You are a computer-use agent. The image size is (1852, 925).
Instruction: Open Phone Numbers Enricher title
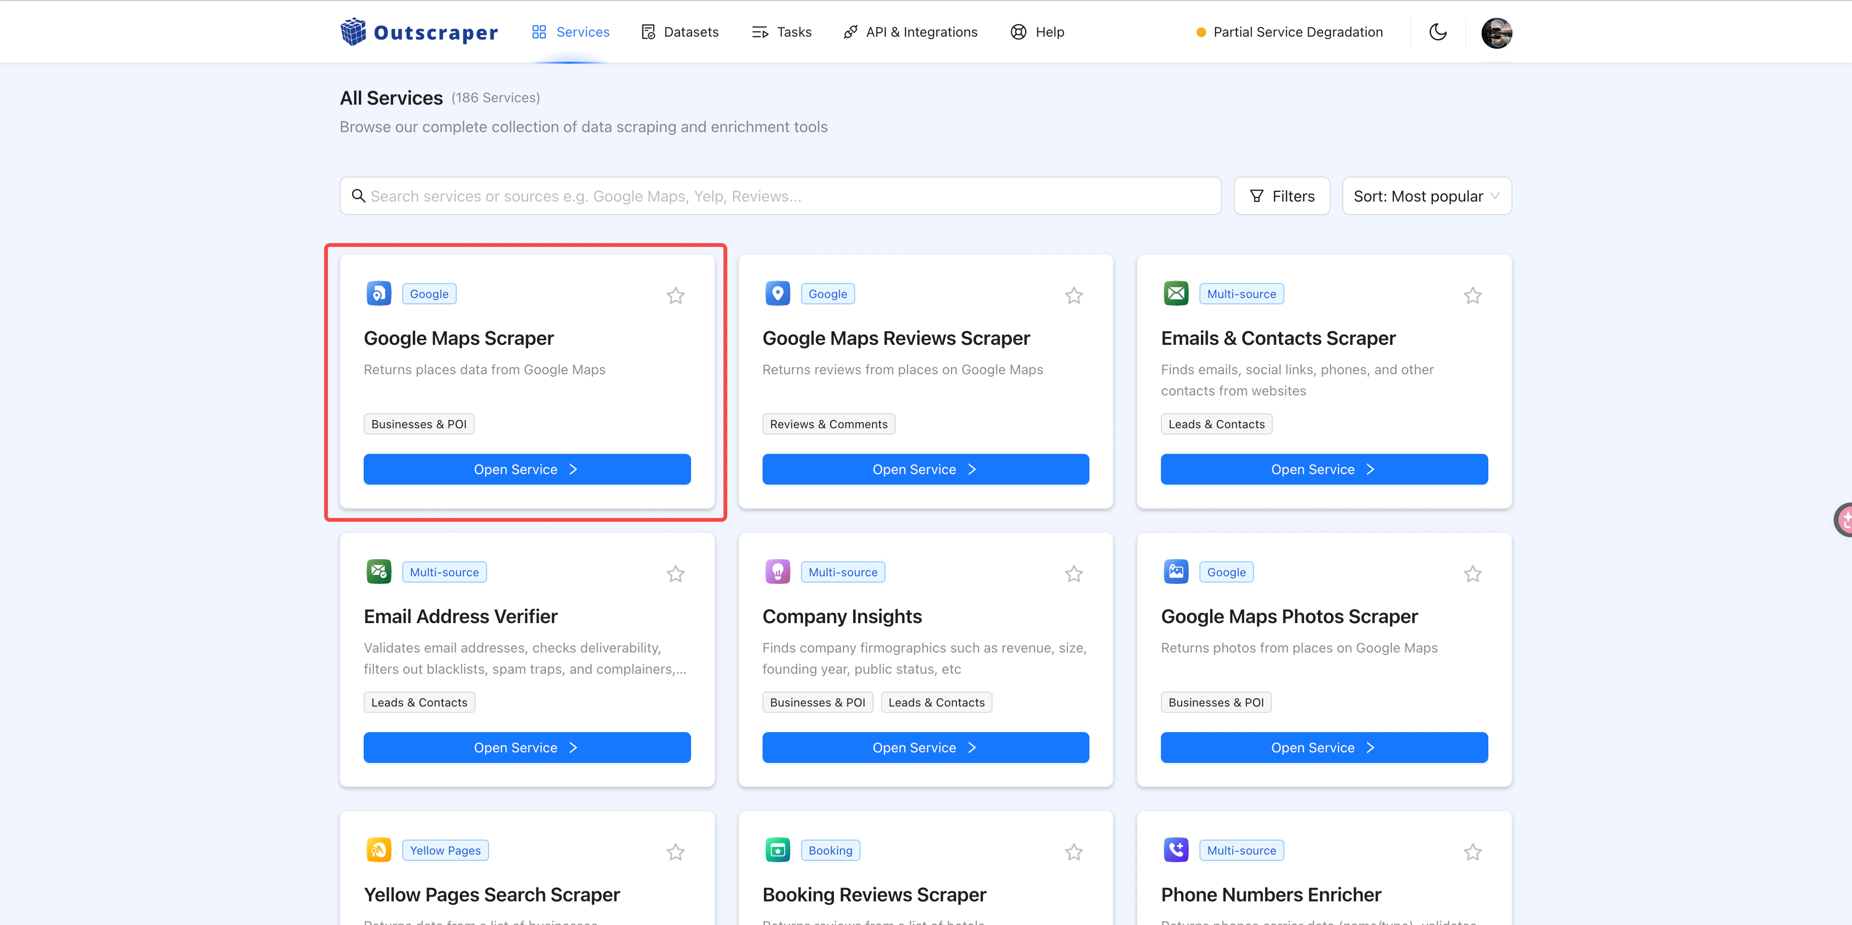click(x=1271, y=894)
